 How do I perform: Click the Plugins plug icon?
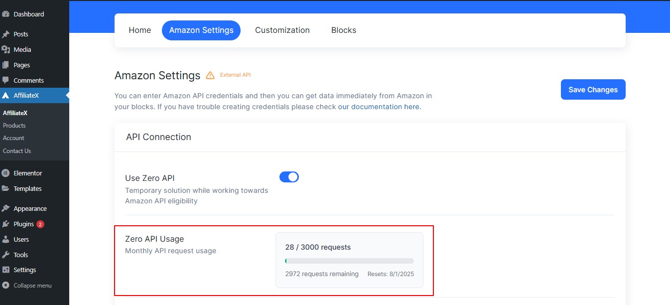coord(7,224)
